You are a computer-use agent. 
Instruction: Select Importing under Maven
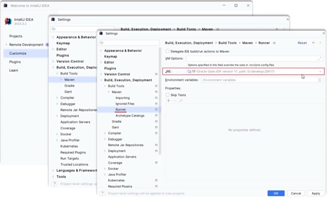coord(122,98)
